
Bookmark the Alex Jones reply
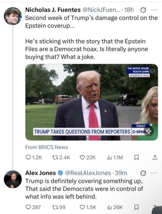click(x=136, y=207)
